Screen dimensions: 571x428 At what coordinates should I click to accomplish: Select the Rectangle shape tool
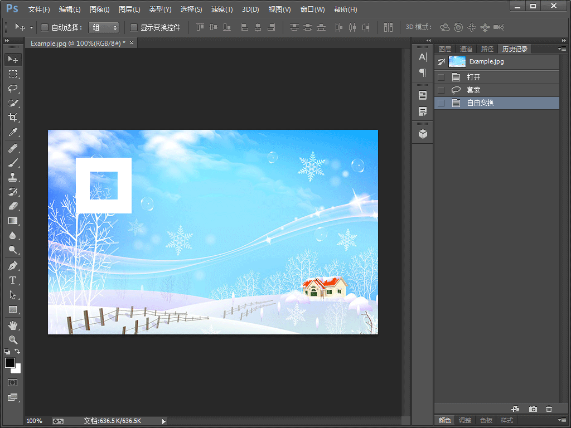13,309
